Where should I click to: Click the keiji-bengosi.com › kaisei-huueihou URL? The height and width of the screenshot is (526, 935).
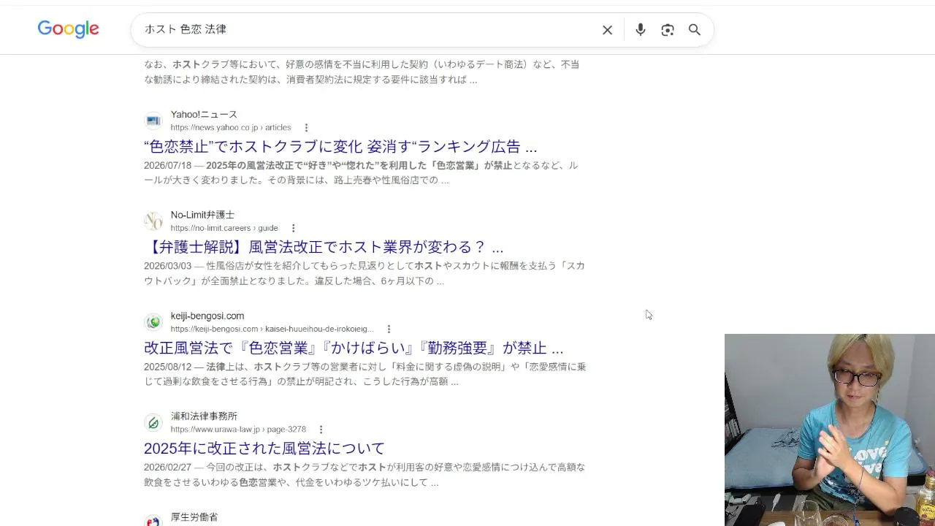click(x=272, y=329)
